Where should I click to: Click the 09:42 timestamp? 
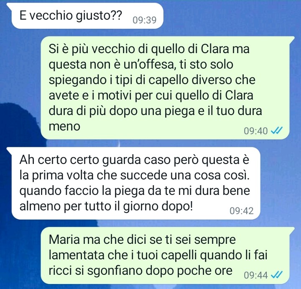click(x=242, y=211)
